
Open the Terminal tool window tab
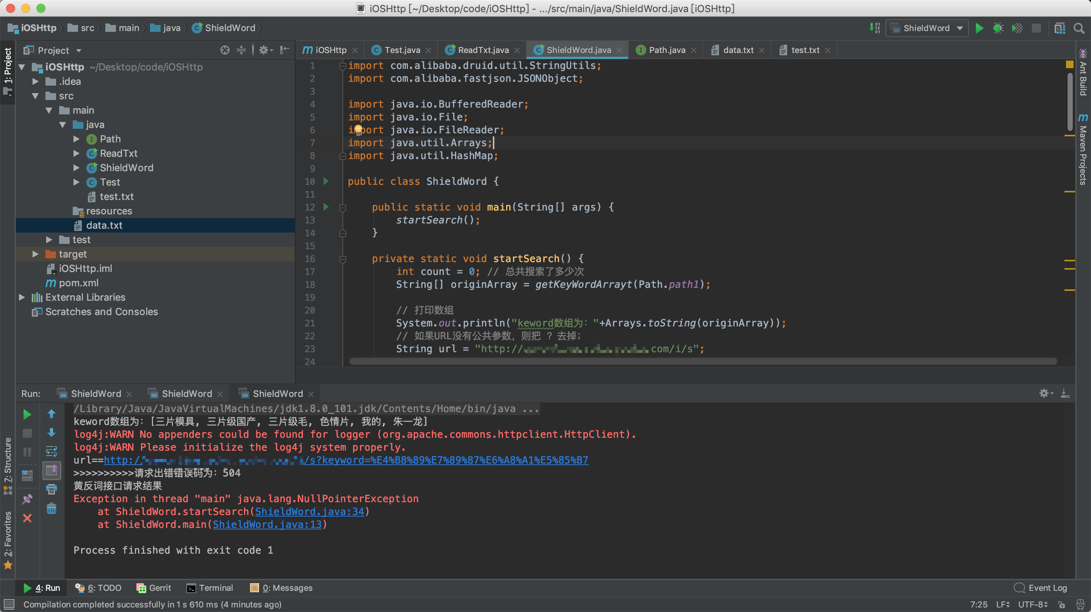click(x=210, y=588)
